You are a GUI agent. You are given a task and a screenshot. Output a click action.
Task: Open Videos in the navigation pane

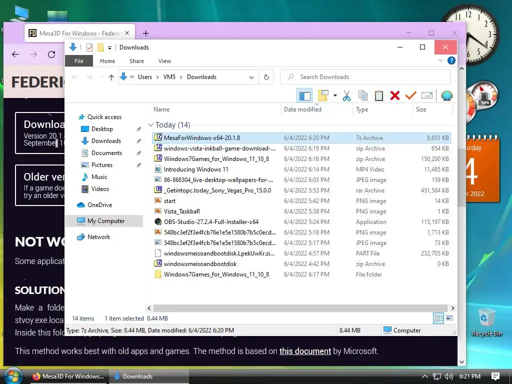coord(100,188)
